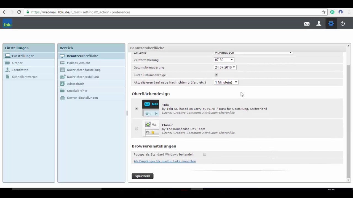
Task: Open the browser three-dot menu
Action: (349, 12)
